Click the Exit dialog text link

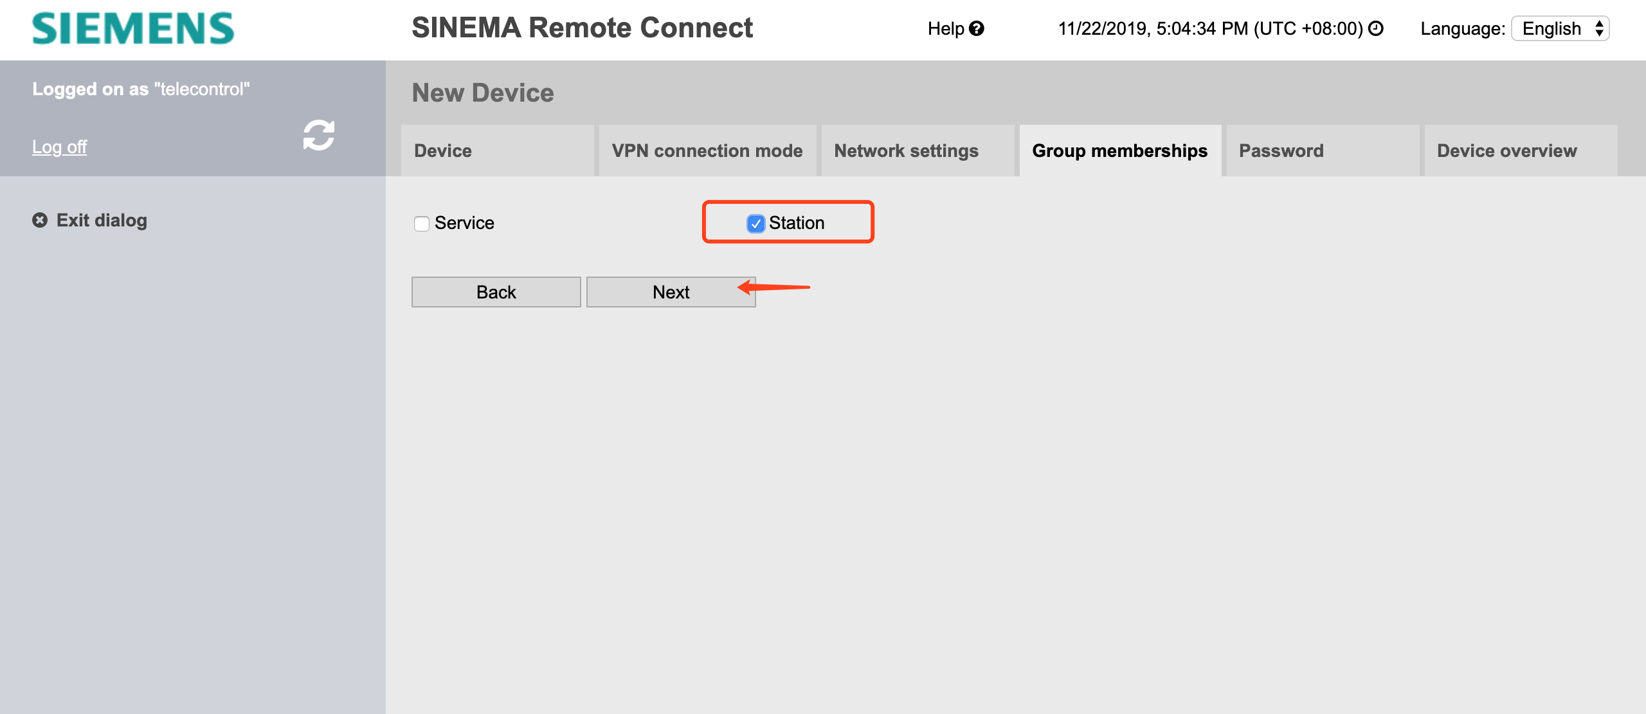(102, 221)
